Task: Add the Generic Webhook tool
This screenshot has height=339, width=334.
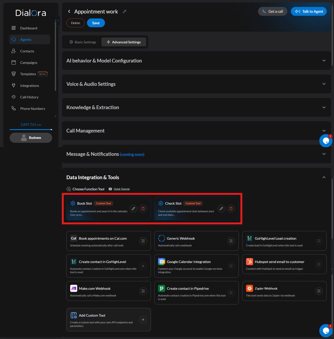Action: (x=231, y=241)
